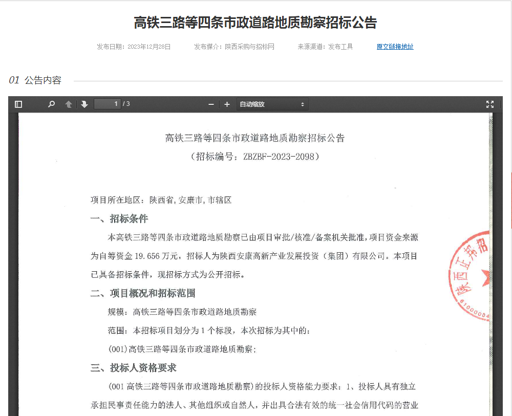Screen dimensions: 512x416
Task: Click the 01 公告内容 section heading
Action: 35,80
